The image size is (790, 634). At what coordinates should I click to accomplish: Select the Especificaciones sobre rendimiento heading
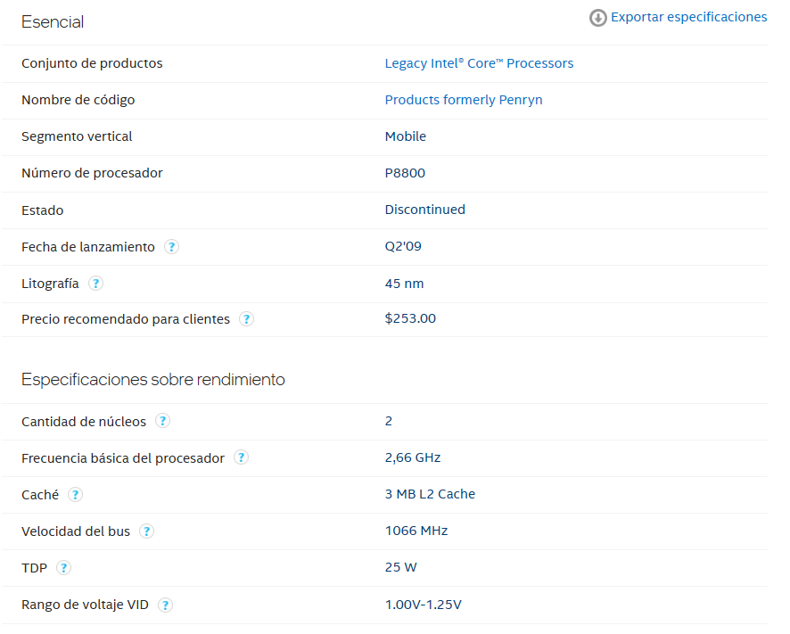pyautogui.click(x=153, y=380)
